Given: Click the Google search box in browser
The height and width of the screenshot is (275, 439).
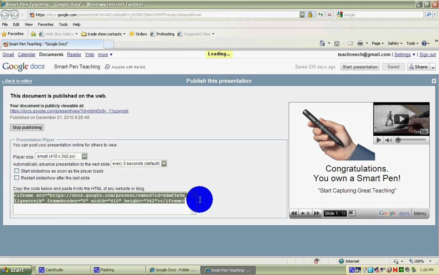Looking at the screenshot, I should point(380,15).
